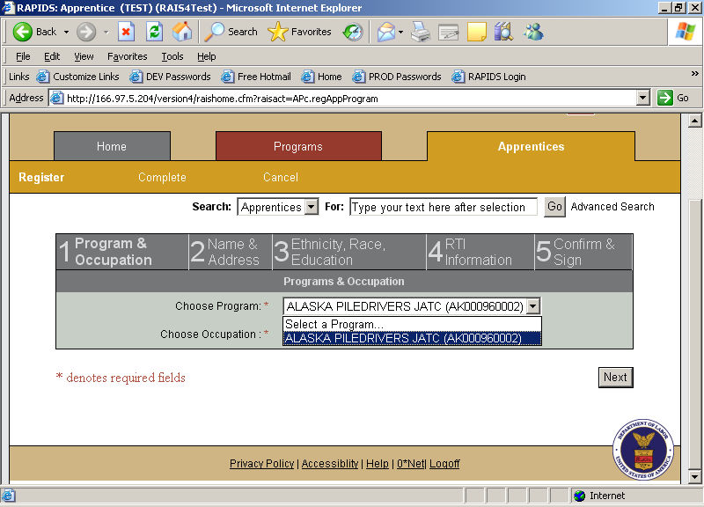
Task: Click the Internet zone globe icon
Action: point(579,496)
